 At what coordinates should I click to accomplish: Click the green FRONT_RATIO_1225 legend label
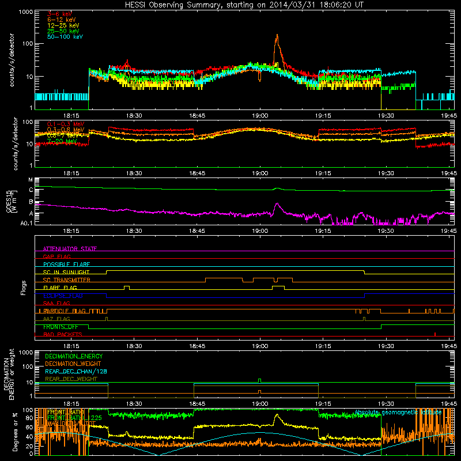(x=74, y=418)
